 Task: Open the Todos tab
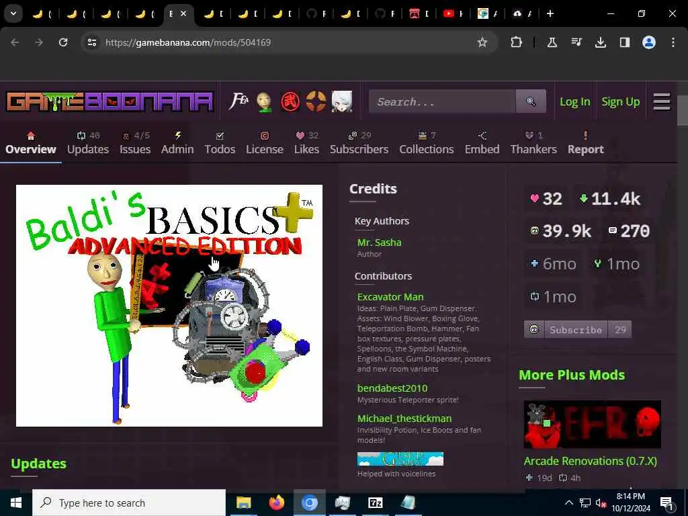(220, 143)
